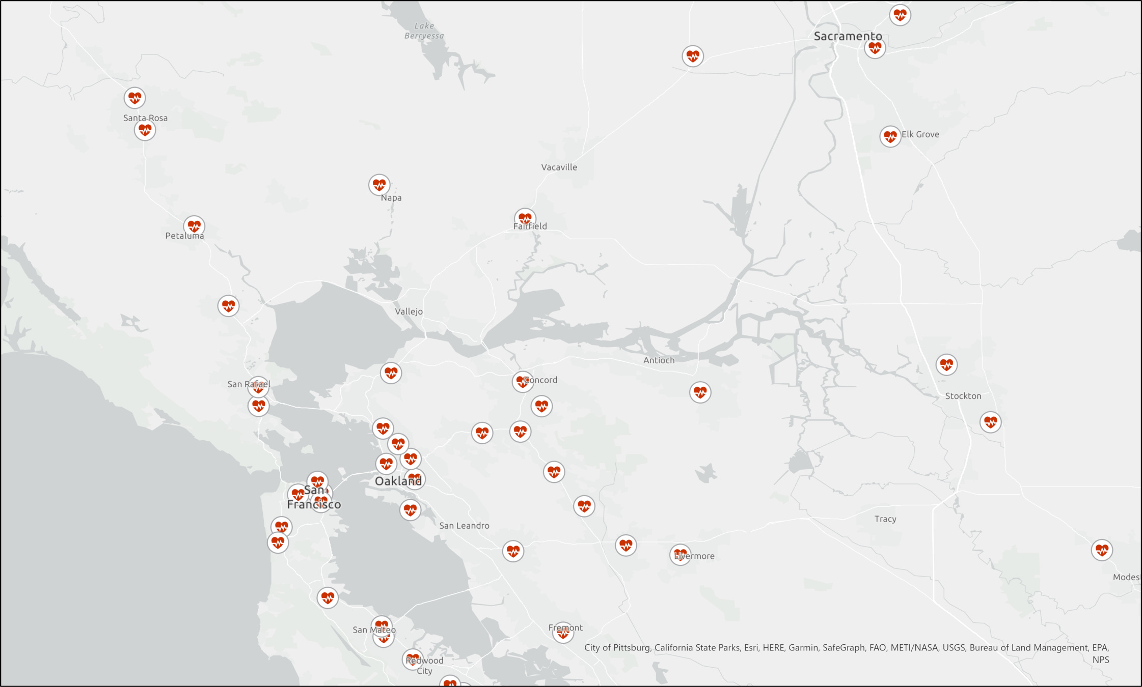Click the Tracy city label
The image size is (1142, 687).
pos(885,519)
